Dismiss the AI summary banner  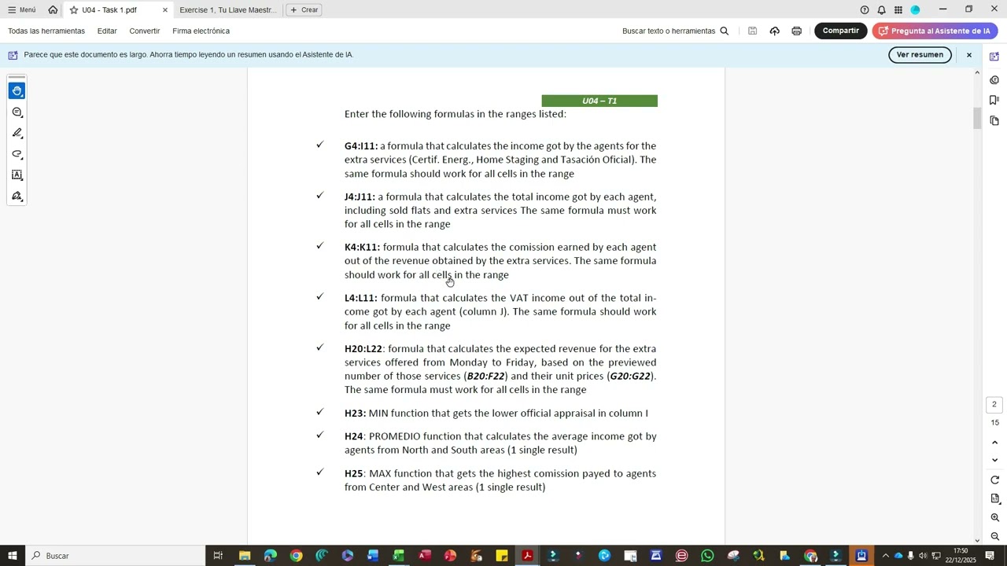969,55
